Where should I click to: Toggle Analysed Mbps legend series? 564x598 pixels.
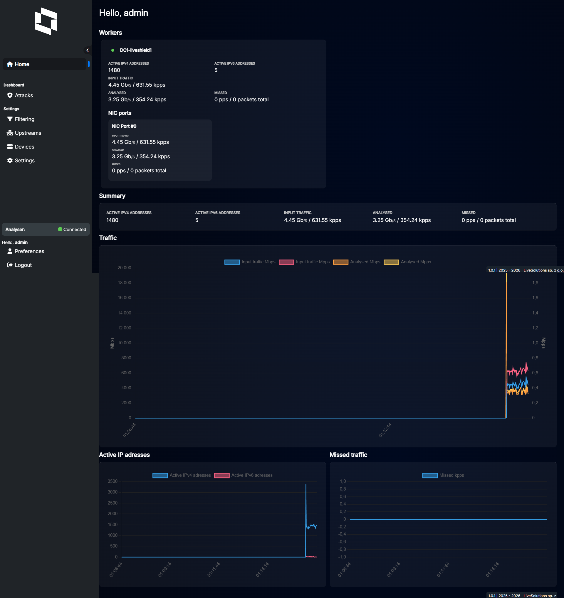pyautogui.click(x=365, y=262)
